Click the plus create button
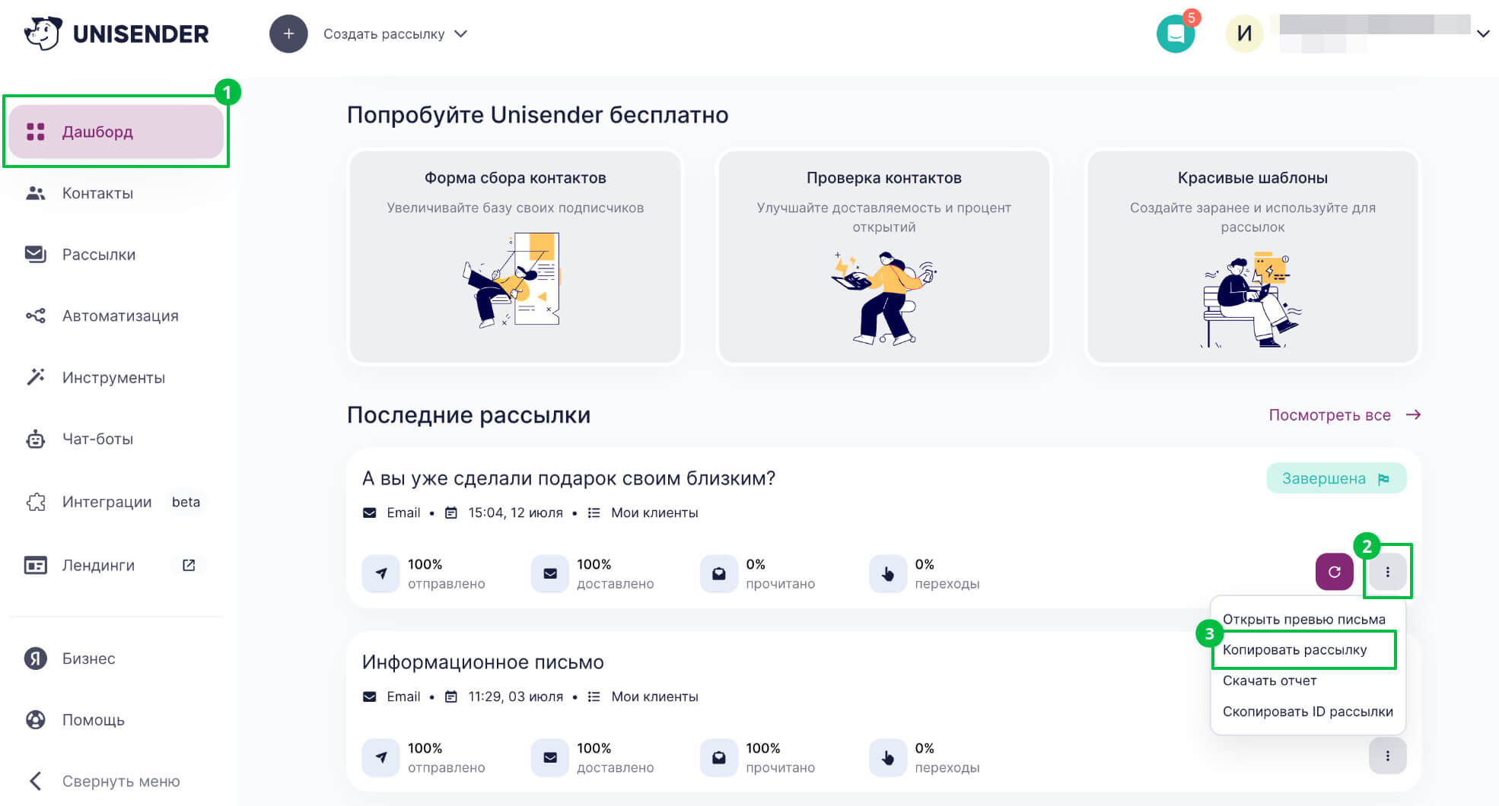Image resolution: width=1499 pixels, height=806 pixels. [x=288, y=33]
